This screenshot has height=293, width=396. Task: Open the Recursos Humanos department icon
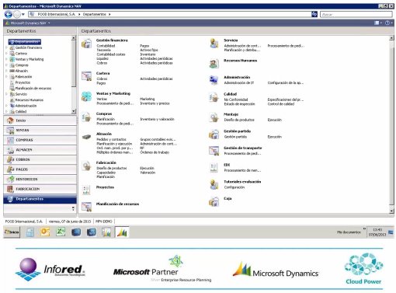point(214,64)
